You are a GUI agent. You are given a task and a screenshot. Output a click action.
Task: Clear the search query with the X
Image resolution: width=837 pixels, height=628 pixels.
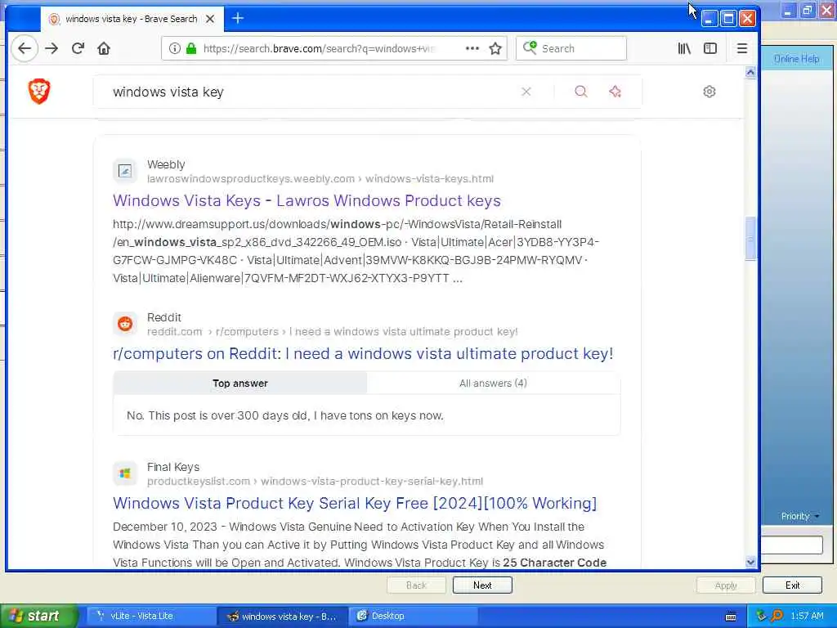[526, 92]
